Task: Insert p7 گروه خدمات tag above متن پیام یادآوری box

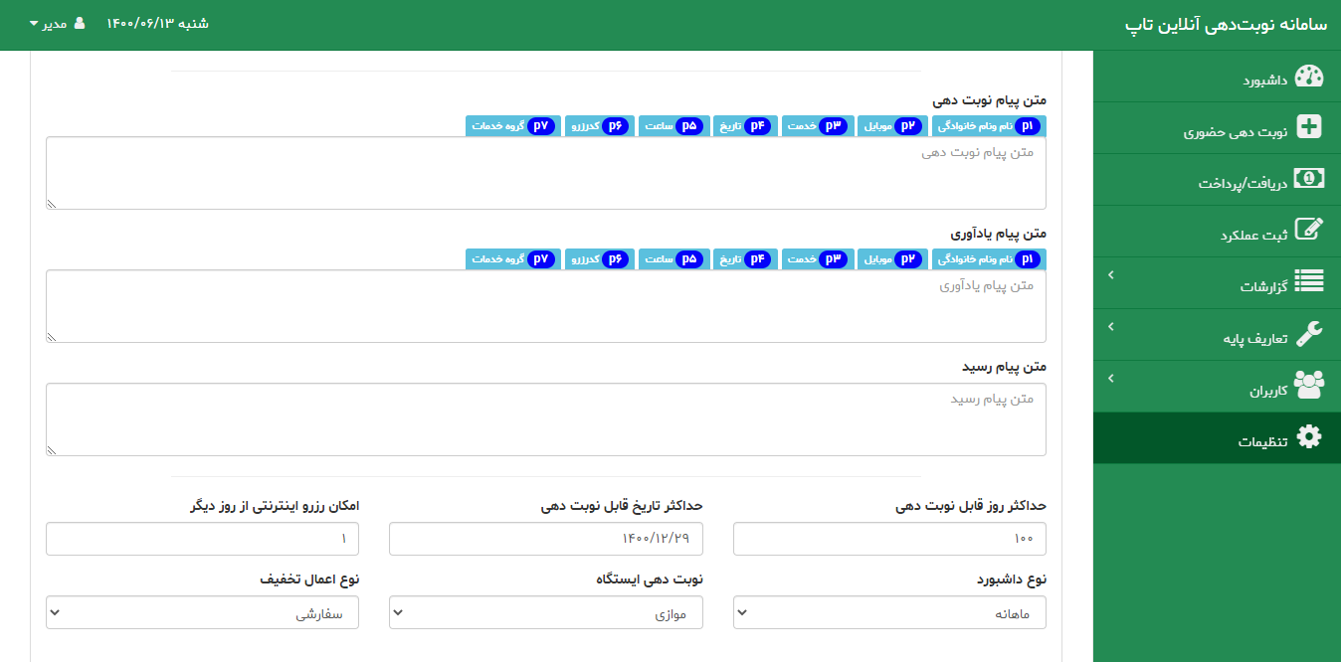Action: (513, 259)
